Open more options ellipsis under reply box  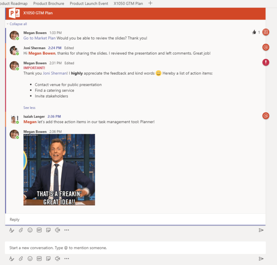67,230
